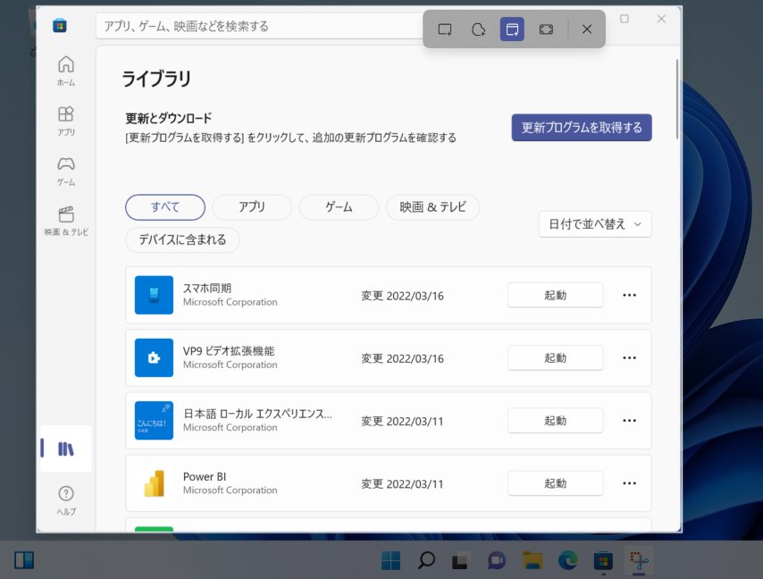Open Teams Chat on taskbar
The height and width of the screenshot is (579, 763).
pos(497,560)
